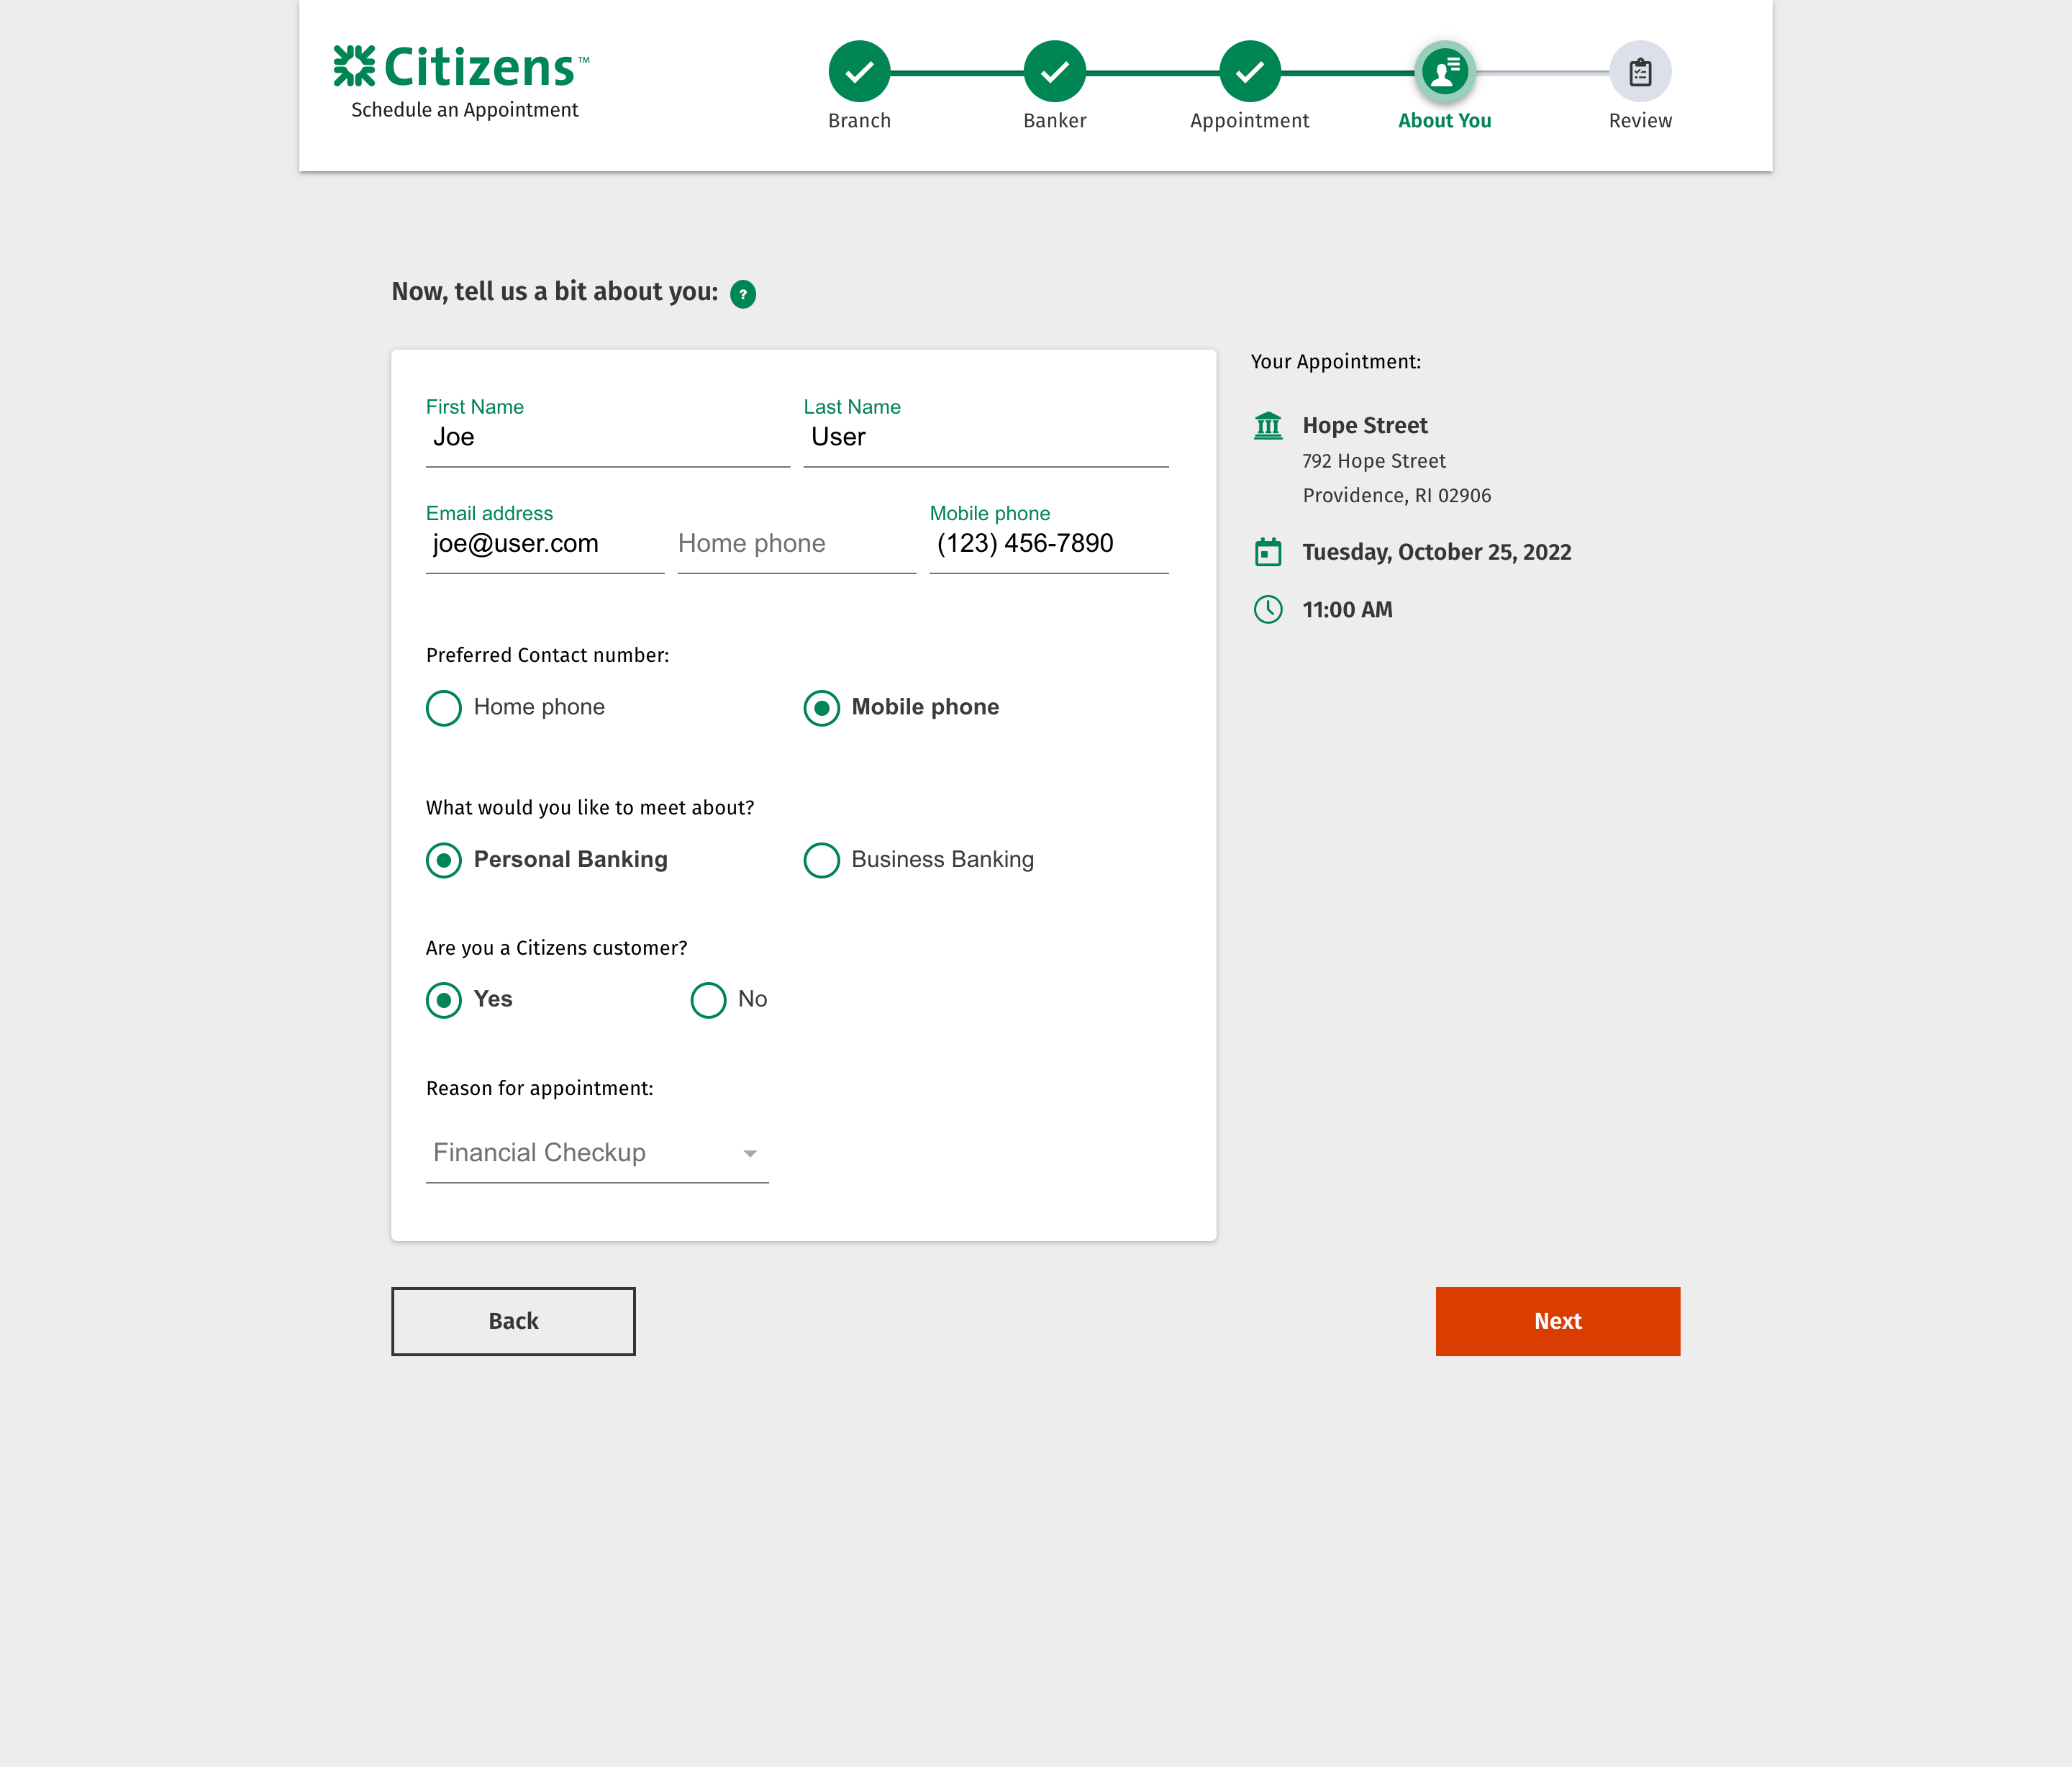2072x1767 pixels.
Task: Click the About You step icon
Action: pyautogui.click(x=1444, y=71)
